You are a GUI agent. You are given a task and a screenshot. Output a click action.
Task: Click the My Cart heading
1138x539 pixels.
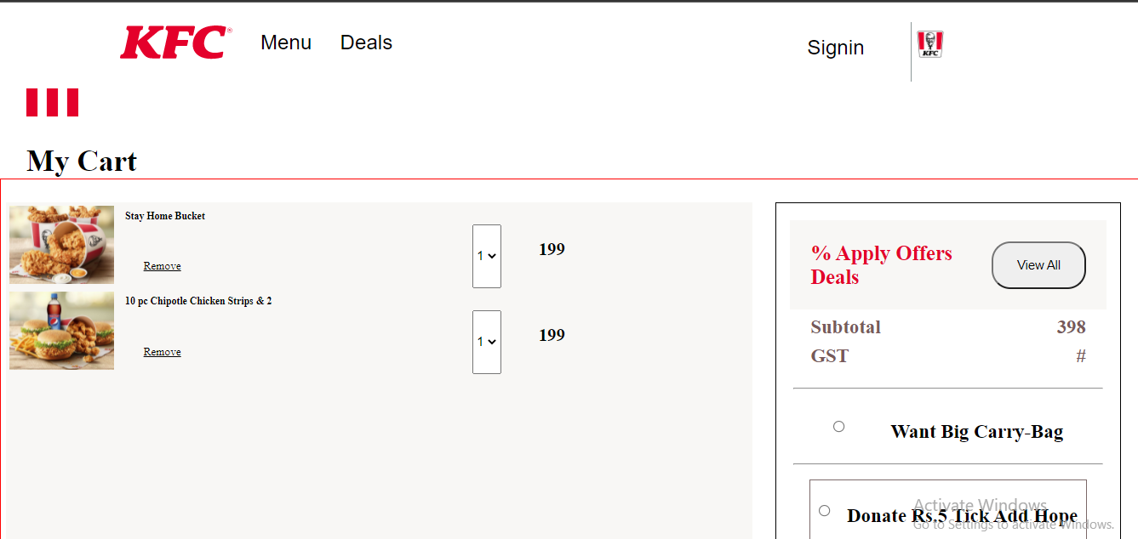coord(82,161)
